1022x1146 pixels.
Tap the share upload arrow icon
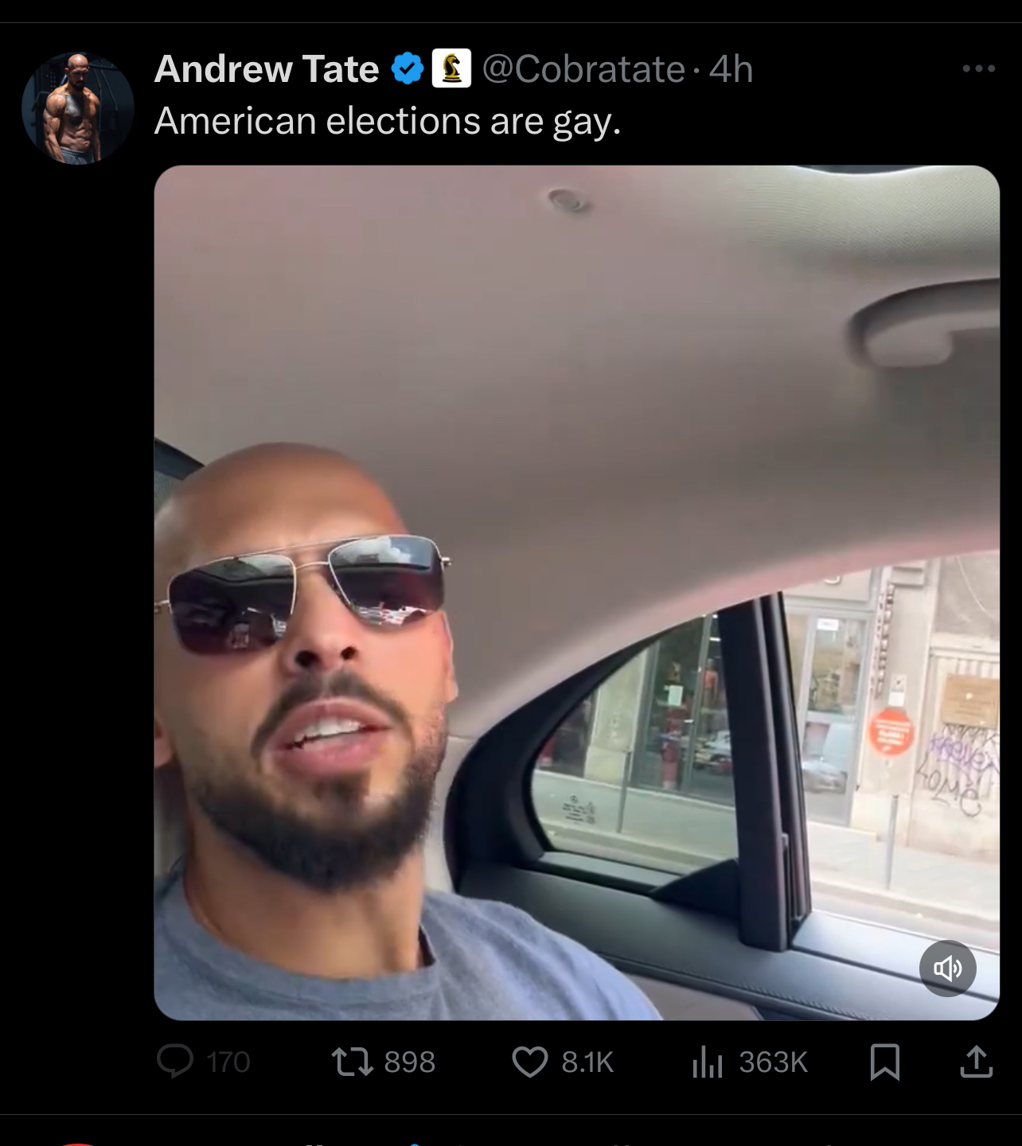(976, 1061)
